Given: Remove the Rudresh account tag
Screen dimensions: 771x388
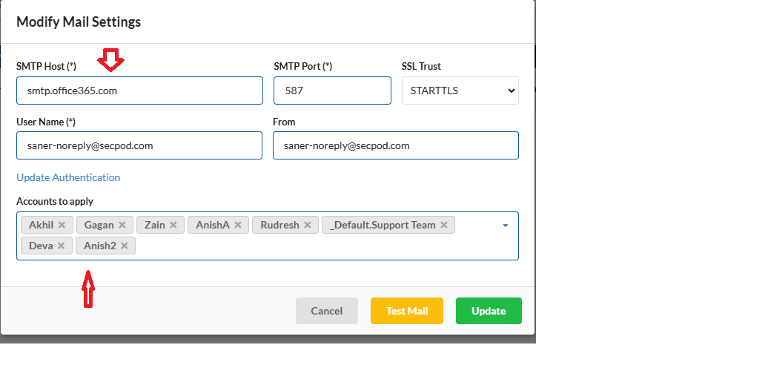Looking at the screenshot, I should pos(308,225).
